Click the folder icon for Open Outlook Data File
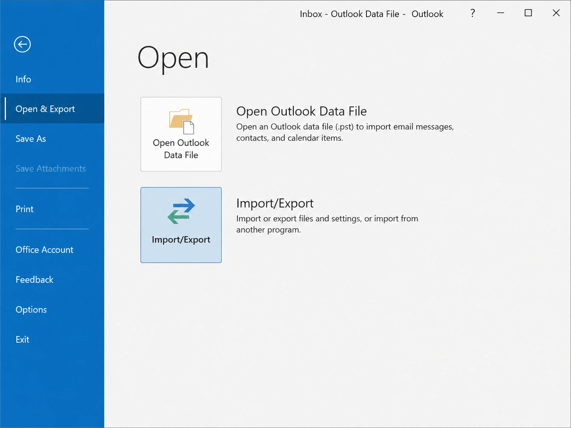Screen dimensions: 571x428 181,121
